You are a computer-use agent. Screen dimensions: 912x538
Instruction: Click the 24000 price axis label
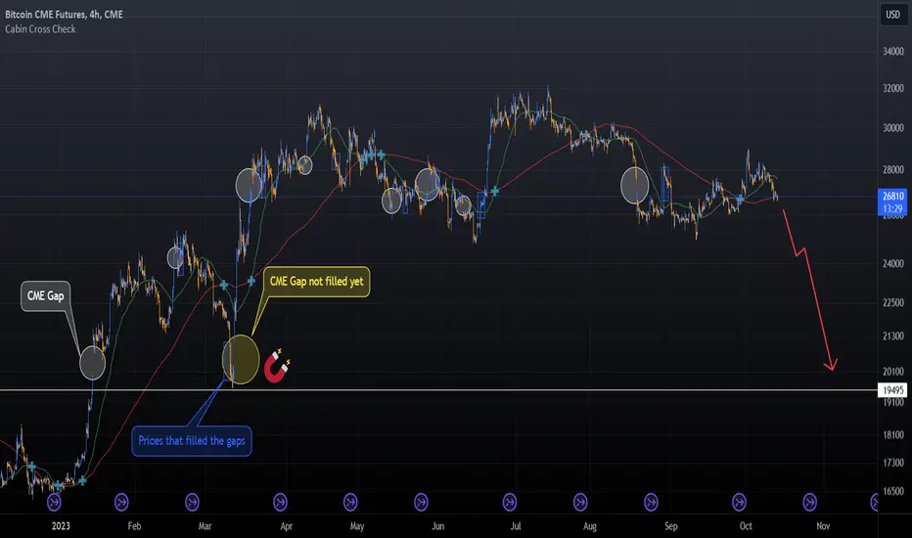[x=892, y=263]
